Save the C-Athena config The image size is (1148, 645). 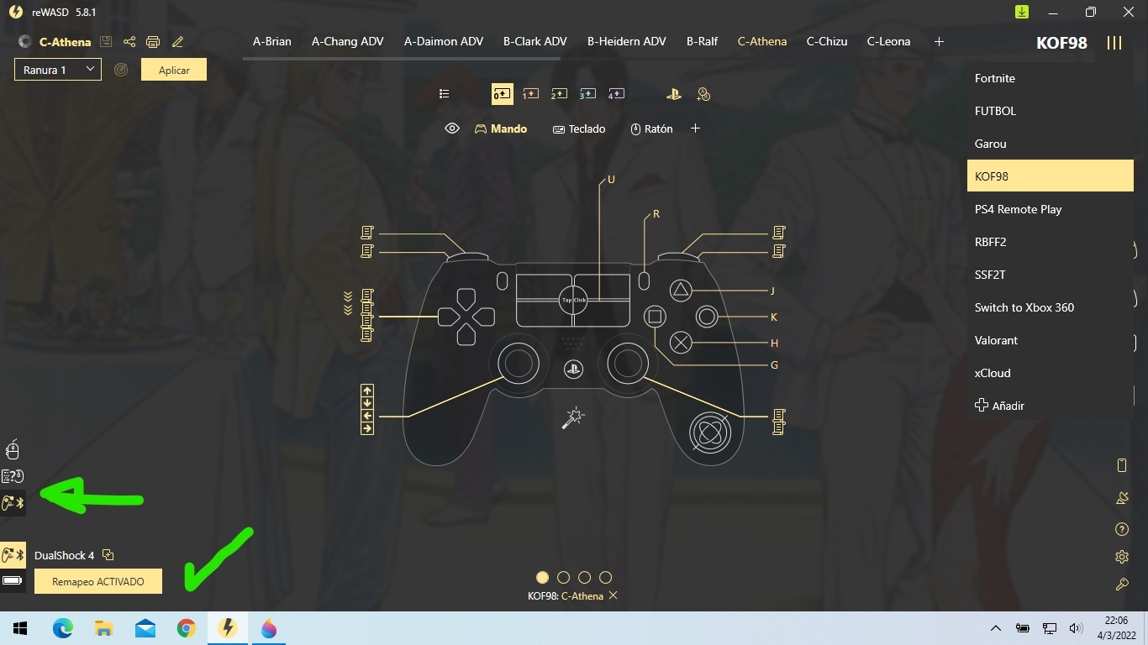coord(105,42)
